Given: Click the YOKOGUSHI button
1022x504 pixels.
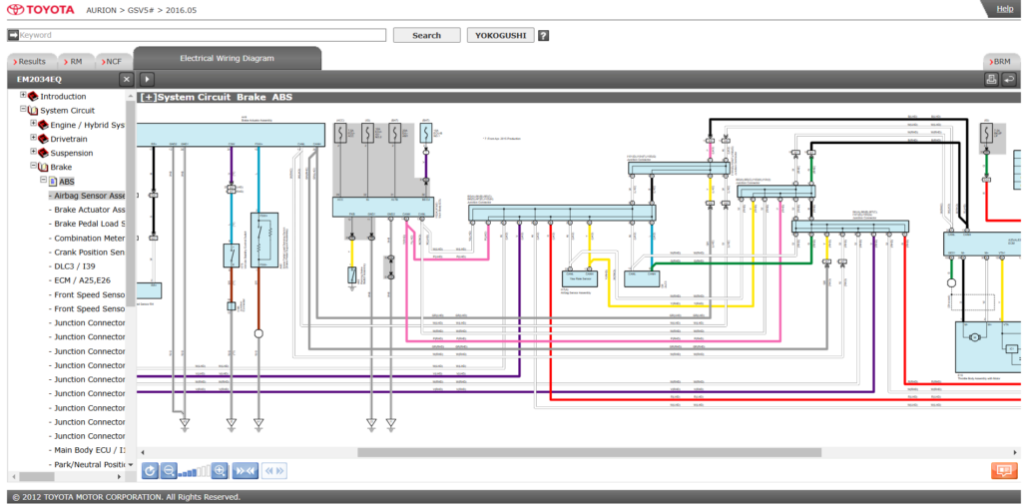Looking at the screenshot, I should coord(501,35).
